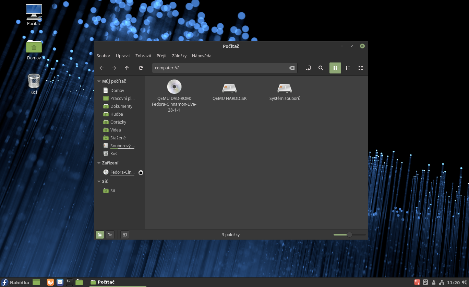Collapse the Můj počítač sidebar section
Image resolution: width=469 pixels, height=287 pixels.
pos(99,81)
